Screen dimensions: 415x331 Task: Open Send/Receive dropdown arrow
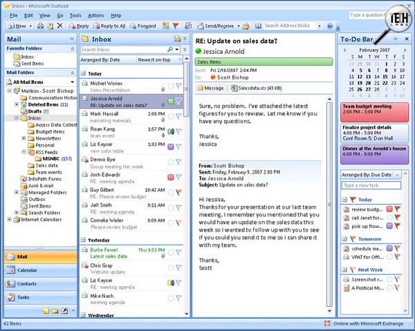[239, 26]
